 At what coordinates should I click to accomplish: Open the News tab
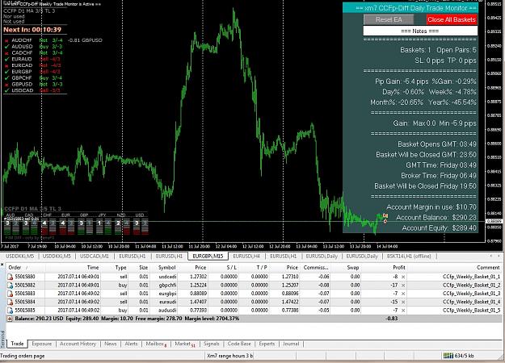pos(111,344)
